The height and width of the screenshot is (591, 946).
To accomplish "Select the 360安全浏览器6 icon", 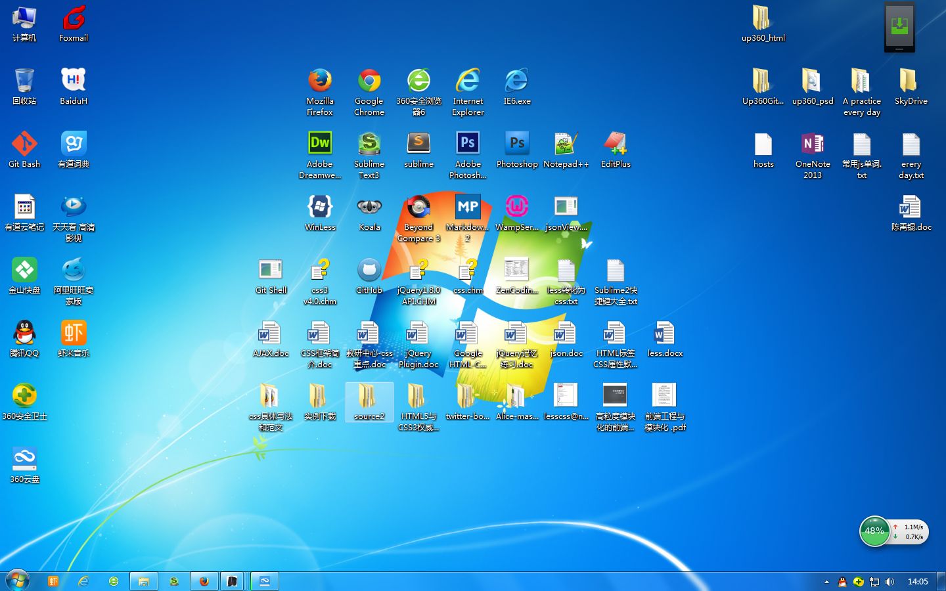I will pos(418,92).
